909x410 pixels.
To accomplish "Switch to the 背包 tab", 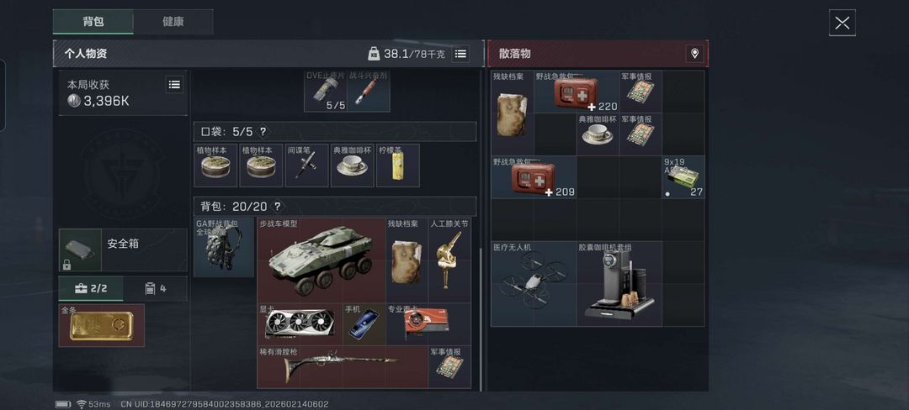I will (x=93, y=22).
